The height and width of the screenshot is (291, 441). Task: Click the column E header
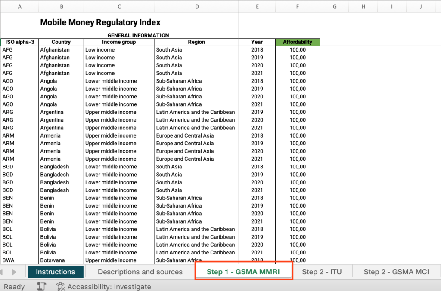(257, 6)
